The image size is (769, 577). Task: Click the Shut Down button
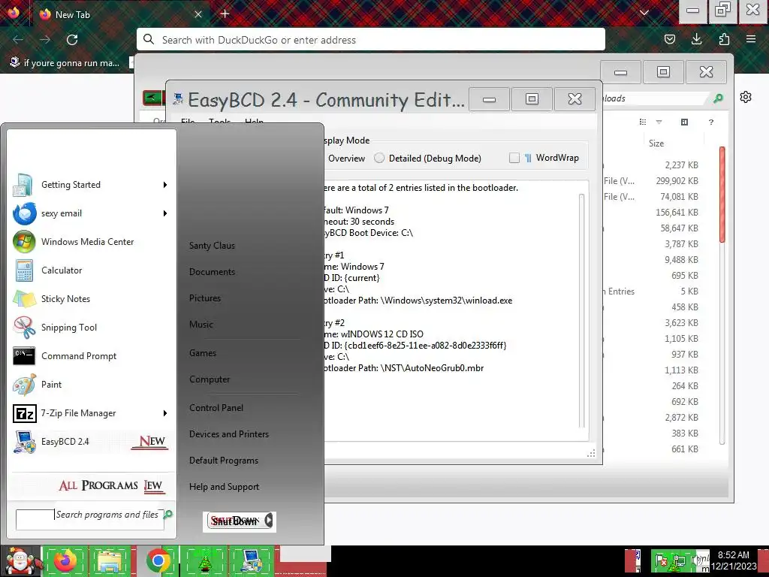pos(234,521)
